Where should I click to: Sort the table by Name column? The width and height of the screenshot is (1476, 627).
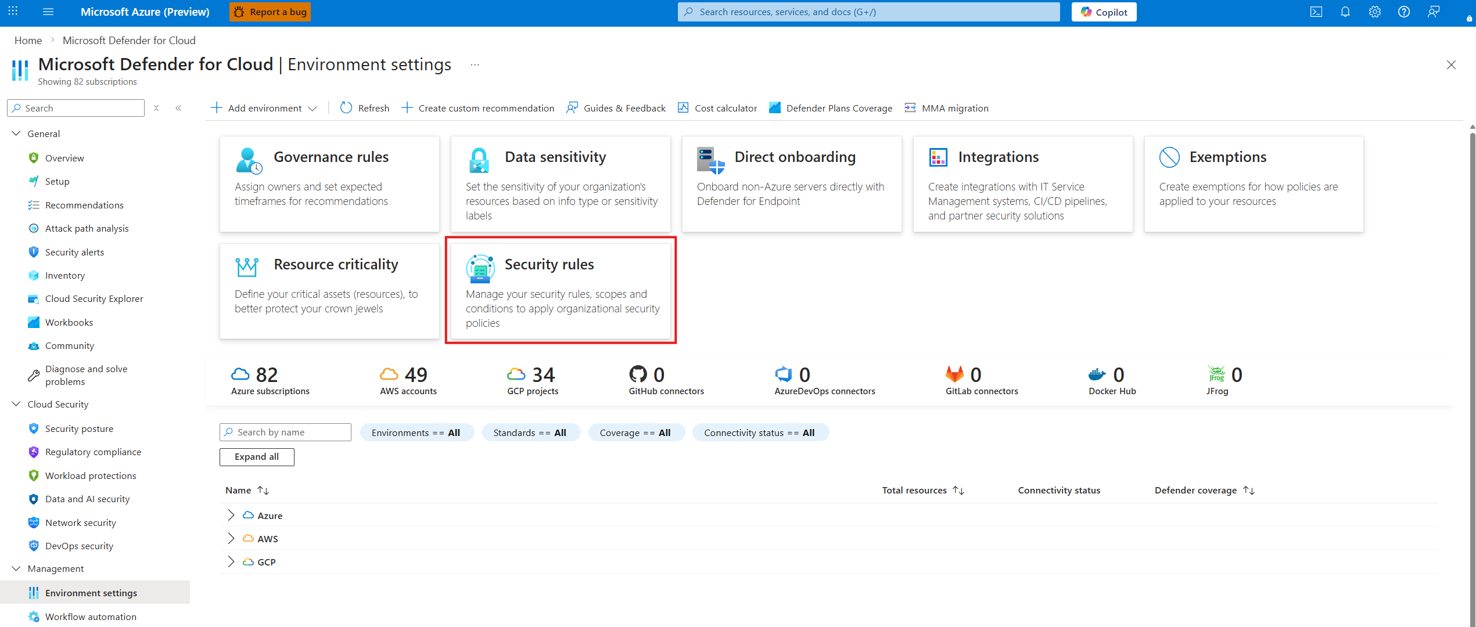click(x=263, y=491)
